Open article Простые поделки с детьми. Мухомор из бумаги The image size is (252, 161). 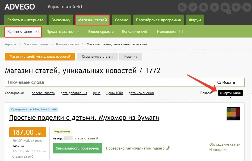coord(84,118)
